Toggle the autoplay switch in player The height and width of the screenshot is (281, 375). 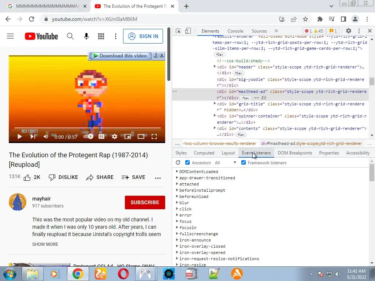pyautogui.click(x=88, y=136)
